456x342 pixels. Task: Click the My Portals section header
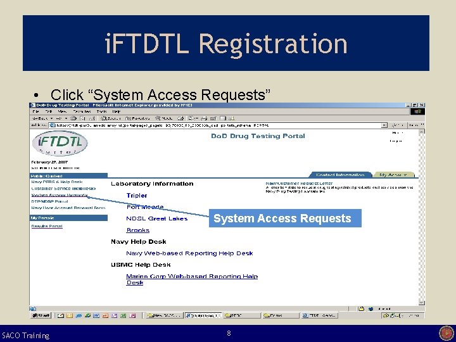(x=68, y=218)
